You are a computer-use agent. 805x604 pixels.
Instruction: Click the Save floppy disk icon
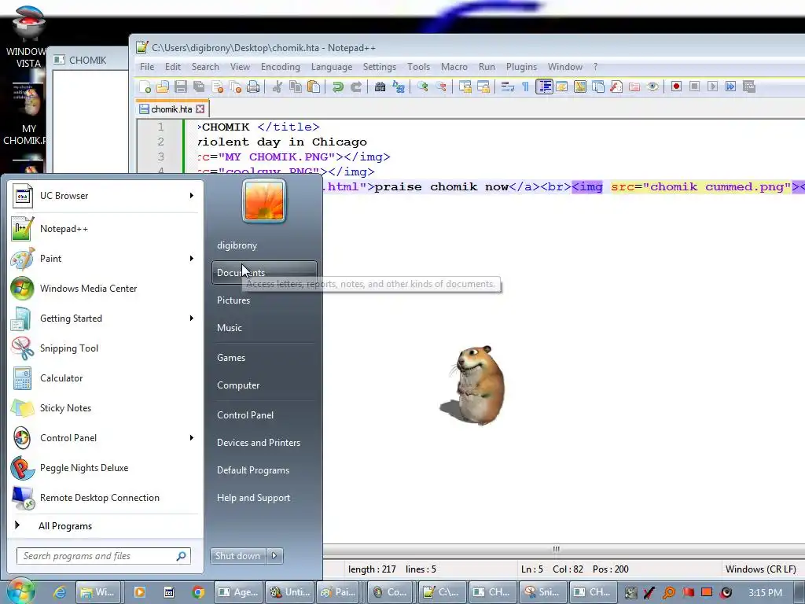click(181, 87)
